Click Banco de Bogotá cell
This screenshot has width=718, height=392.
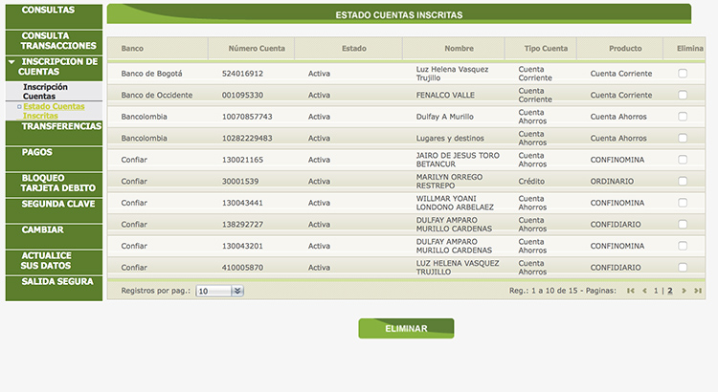(151, 74)
